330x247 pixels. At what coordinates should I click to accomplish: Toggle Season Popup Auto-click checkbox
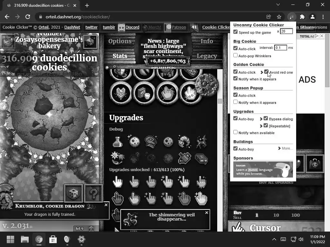tap(236, 95)
